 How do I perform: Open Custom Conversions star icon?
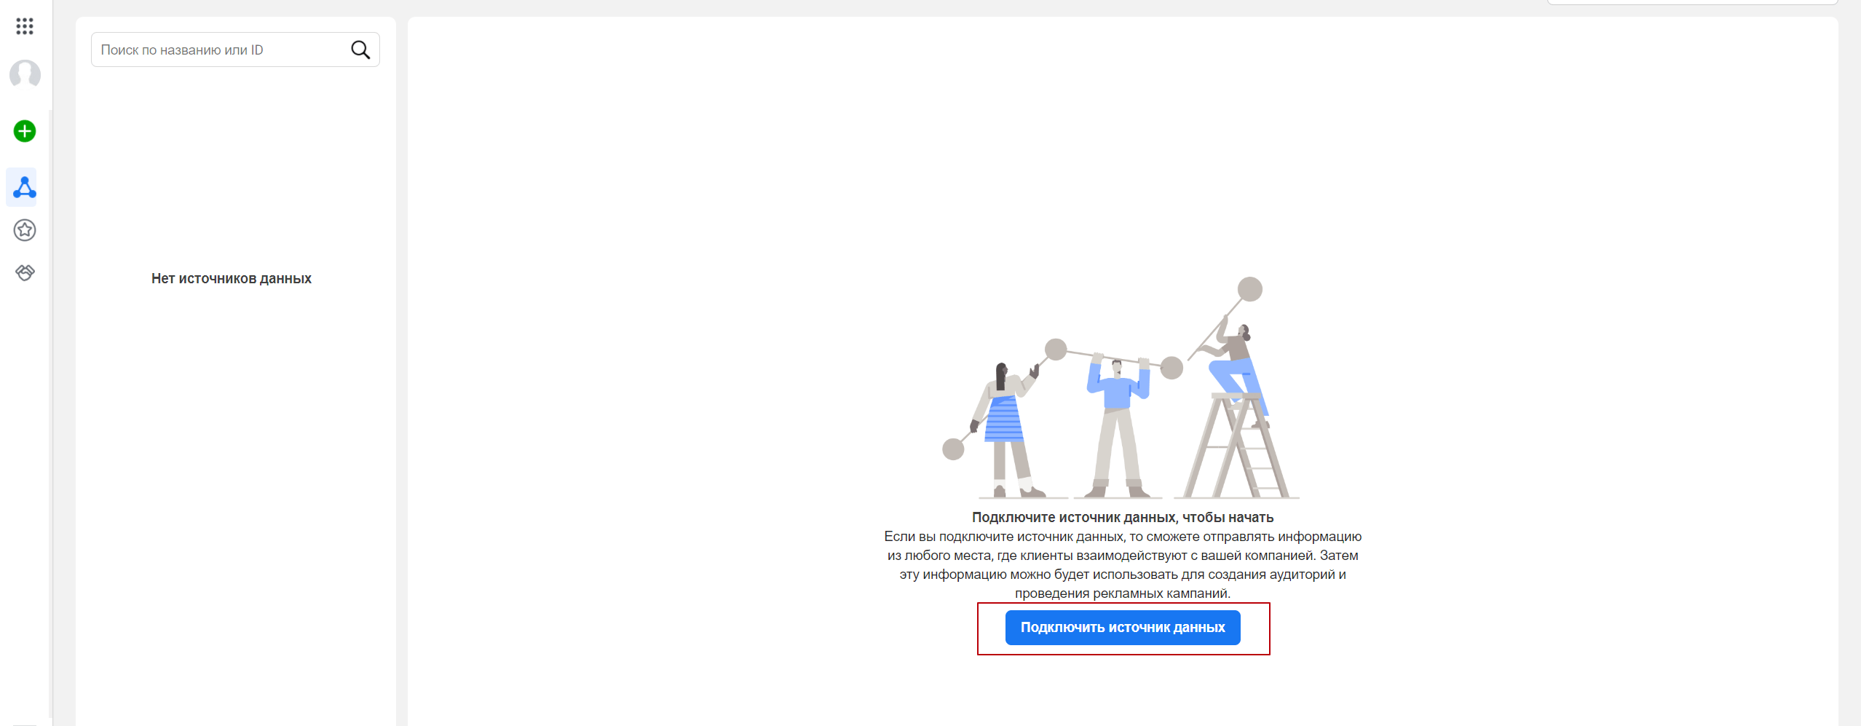[x=25, y=230]
